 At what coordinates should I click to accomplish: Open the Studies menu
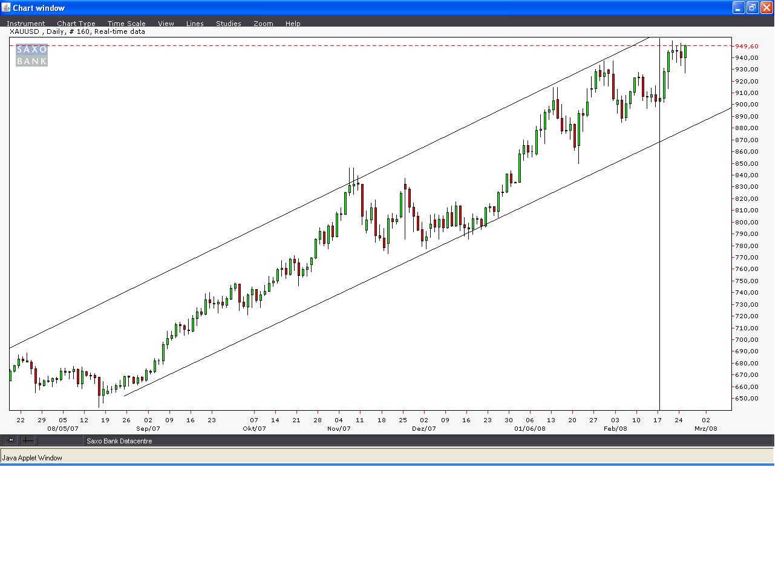229,24
